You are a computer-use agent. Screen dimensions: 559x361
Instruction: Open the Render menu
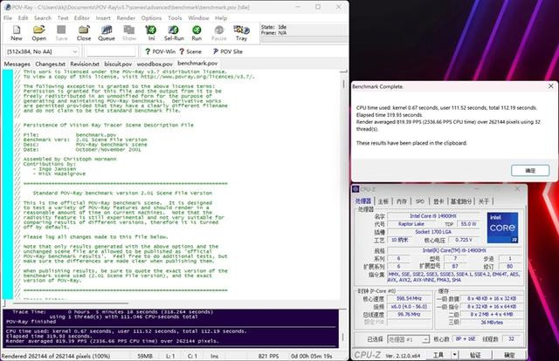click(126, 17)
